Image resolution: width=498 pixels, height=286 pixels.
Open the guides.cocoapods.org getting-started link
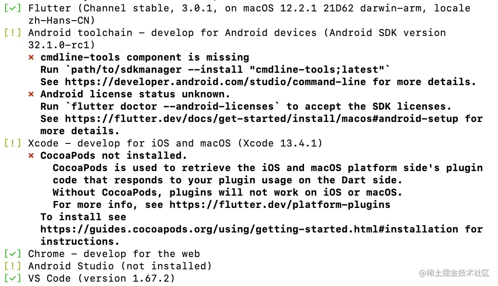click(x=249, y=229)
